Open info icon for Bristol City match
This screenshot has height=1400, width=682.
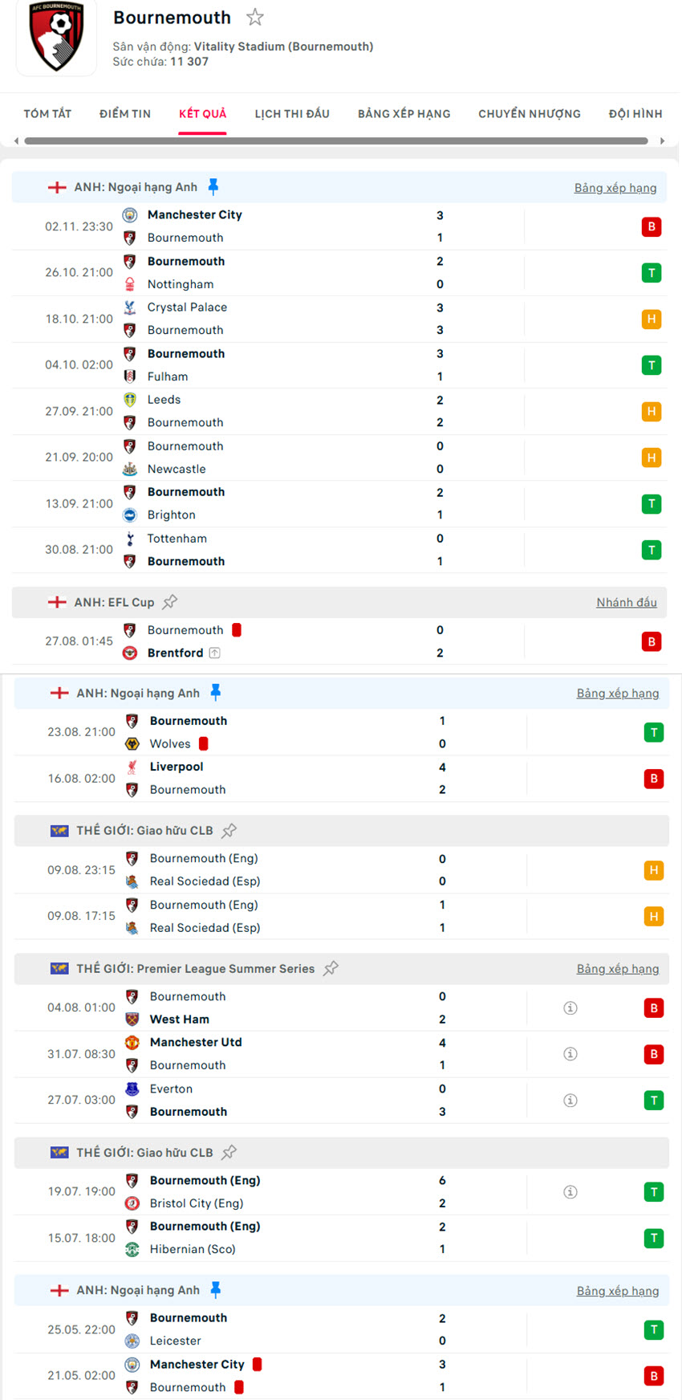click(570, 1192)
